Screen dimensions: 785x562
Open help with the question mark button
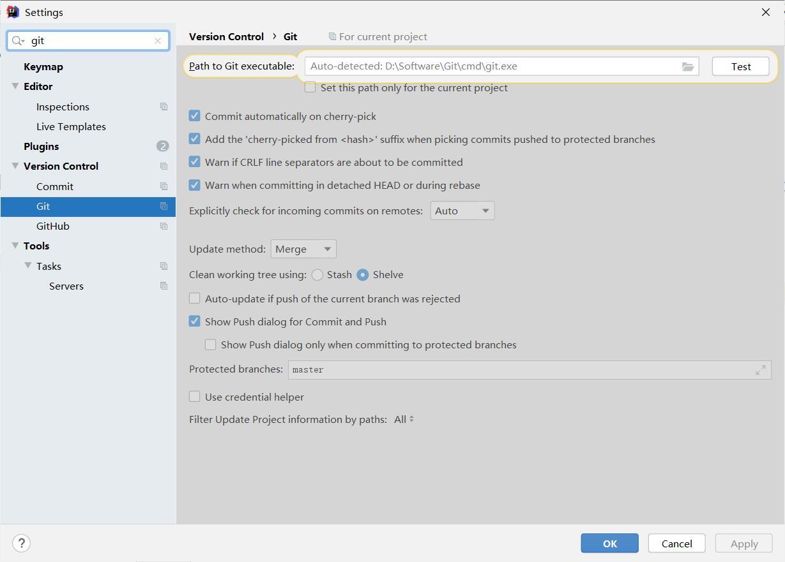(22, 544)
